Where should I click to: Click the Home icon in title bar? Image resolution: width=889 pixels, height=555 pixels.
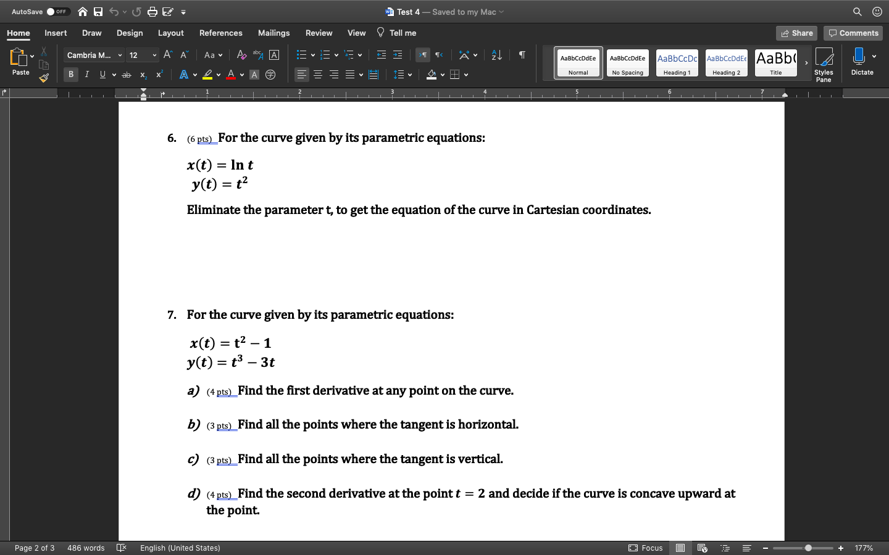pyautogui.click(x=83, y=12)
